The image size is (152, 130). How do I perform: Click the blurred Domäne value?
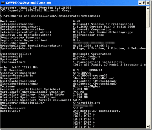83,105
